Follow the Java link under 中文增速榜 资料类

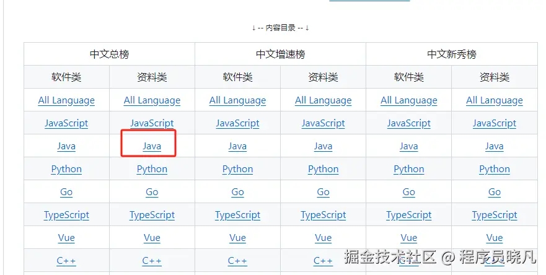323,146
